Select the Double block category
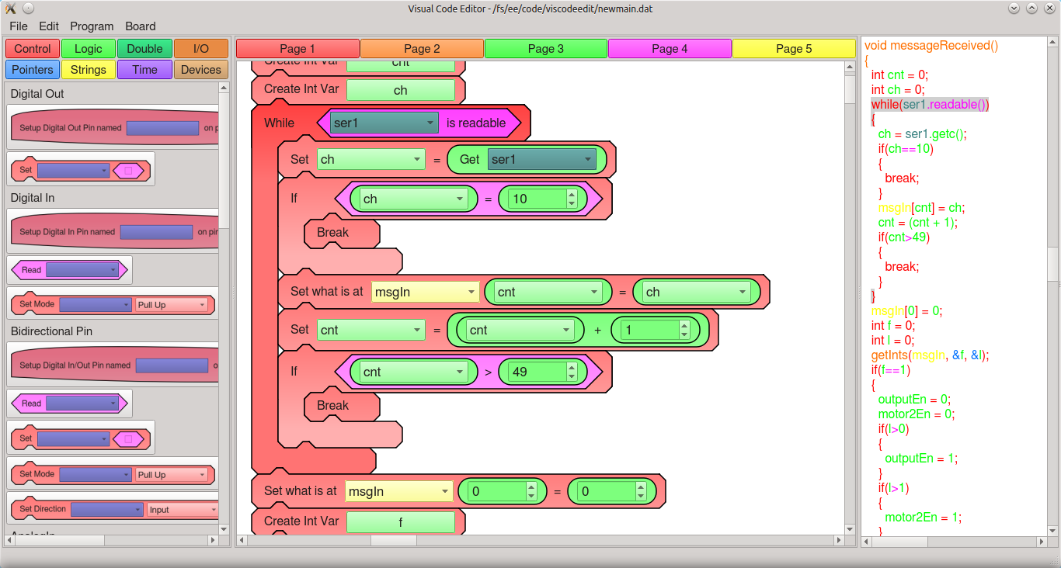This screenshot has height=568, width=1061. [x=144, y=48]
